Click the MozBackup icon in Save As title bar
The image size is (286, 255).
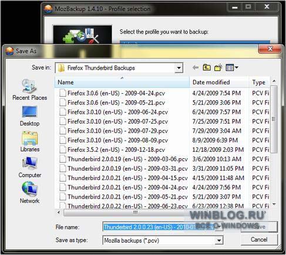click(x=9, y=51)
